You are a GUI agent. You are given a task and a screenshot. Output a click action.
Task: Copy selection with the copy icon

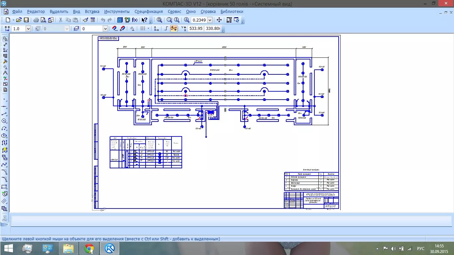[68, 20]
